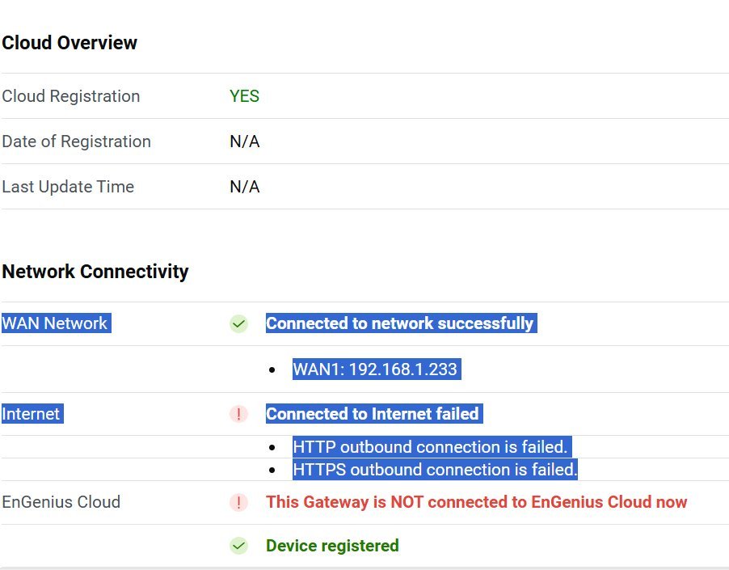
Task: Click the Cloud Overview heading
Action: 70,43
